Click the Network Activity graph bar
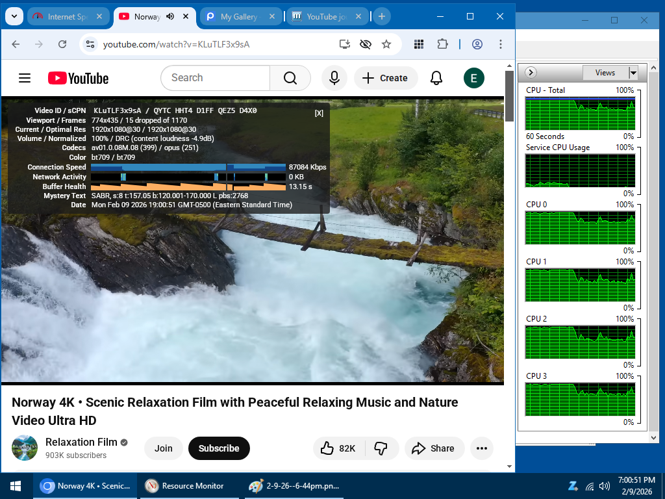 coord(188,177)
